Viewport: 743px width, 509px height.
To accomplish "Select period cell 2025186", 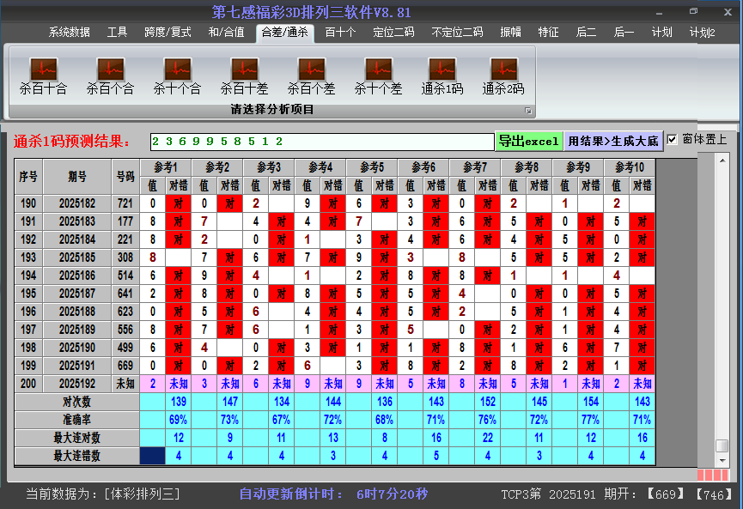I will [x=77, y=276].
